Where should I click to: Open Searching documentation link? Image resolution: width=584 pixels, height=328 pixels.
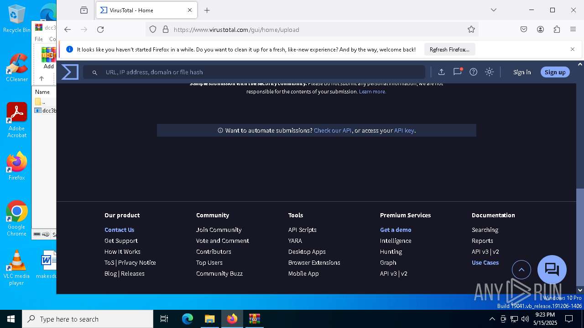click(485, 230)
